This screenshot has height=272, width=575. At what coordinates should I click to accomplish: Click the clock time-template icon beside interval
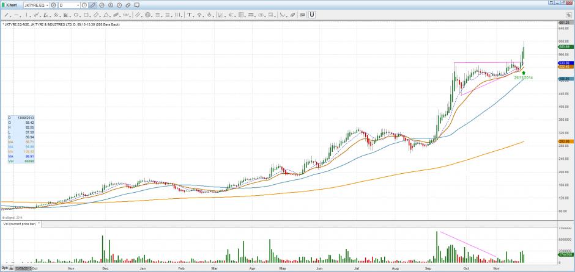pos(84,5)
